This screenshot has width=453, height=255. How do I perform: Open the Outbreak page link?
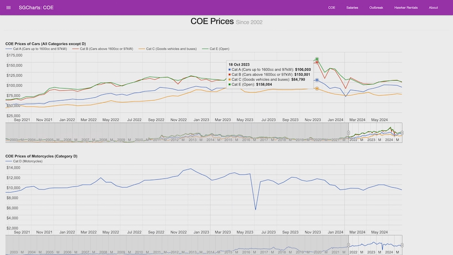pyautogui.click(x=376, y=8)
